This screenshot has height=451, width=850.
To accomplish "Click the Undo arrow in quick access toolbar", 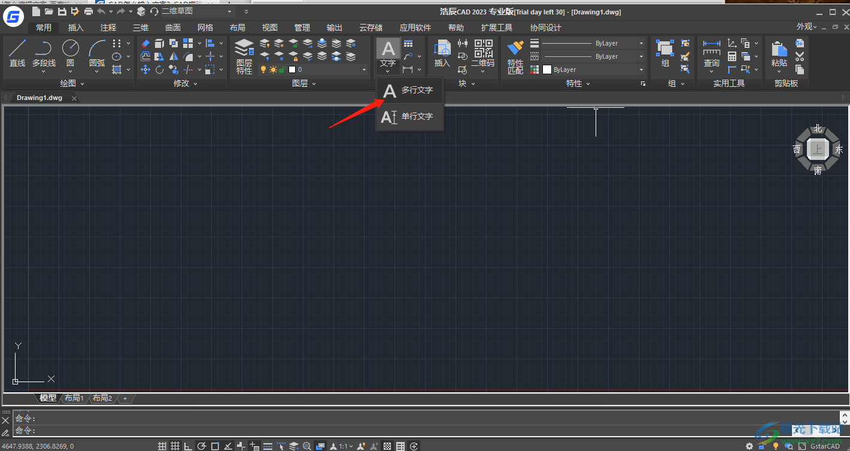I will click(x=101, y=11).
